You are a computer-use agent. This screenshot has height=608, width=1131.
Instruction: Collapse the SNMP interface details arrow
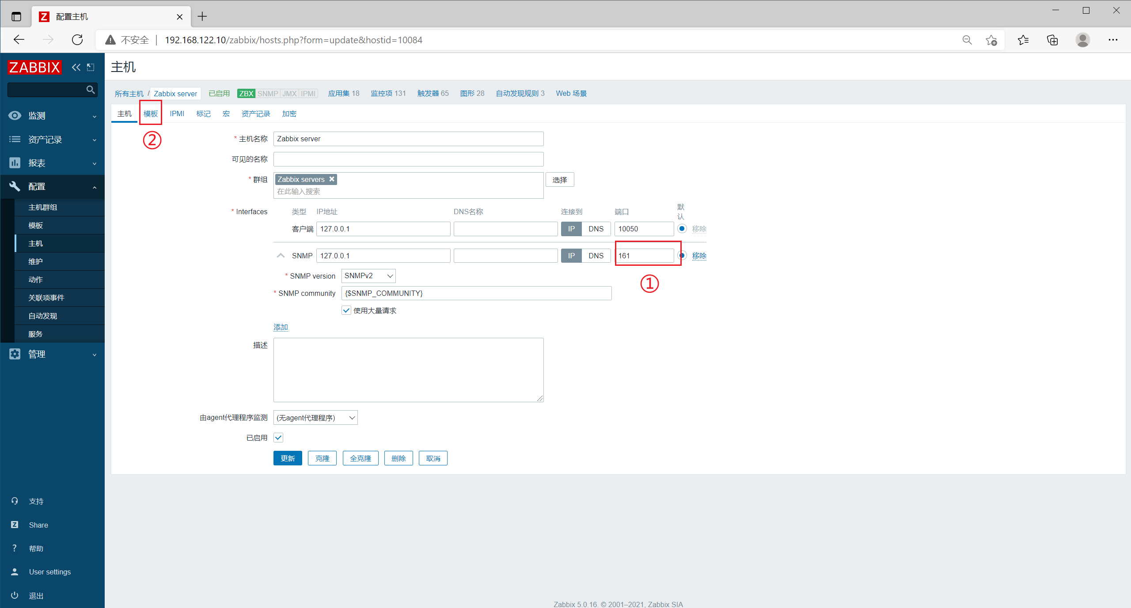(281, 256)
